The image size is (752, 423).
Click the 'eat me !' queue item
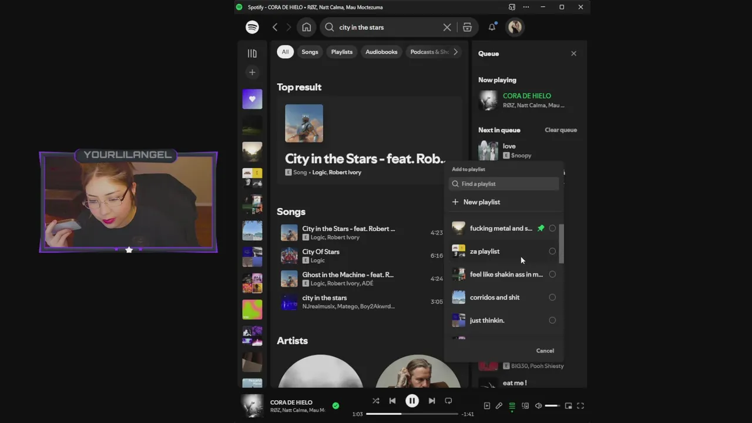click(x=528, y=383)
